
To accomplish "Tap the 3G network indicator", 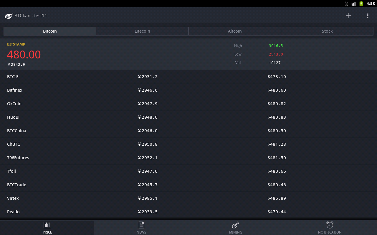I will pos(347,4).
